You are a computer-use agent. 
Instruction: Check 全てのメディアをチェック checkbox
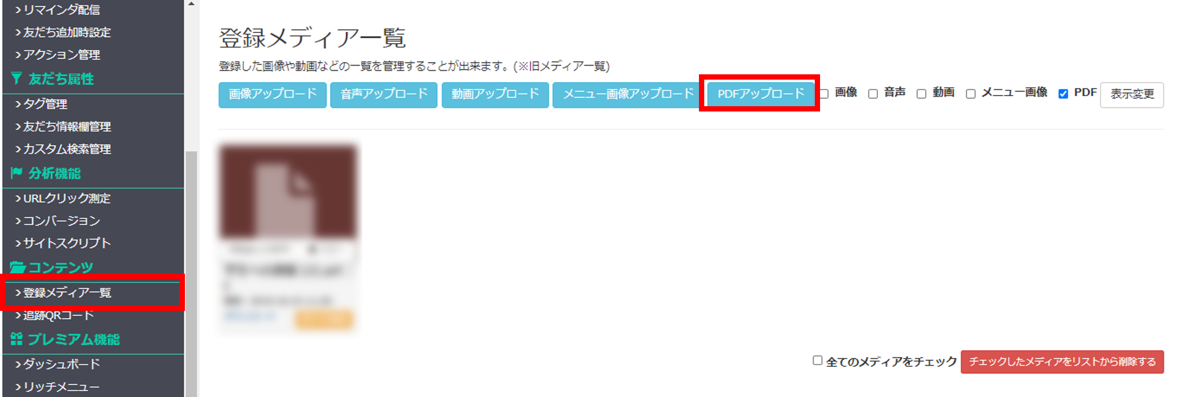coord(818,360)
